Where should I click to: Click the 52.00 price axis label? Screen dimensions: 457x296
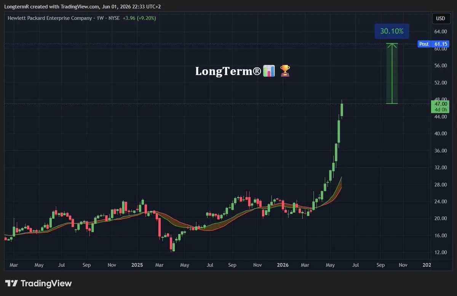tap(440, 83)
